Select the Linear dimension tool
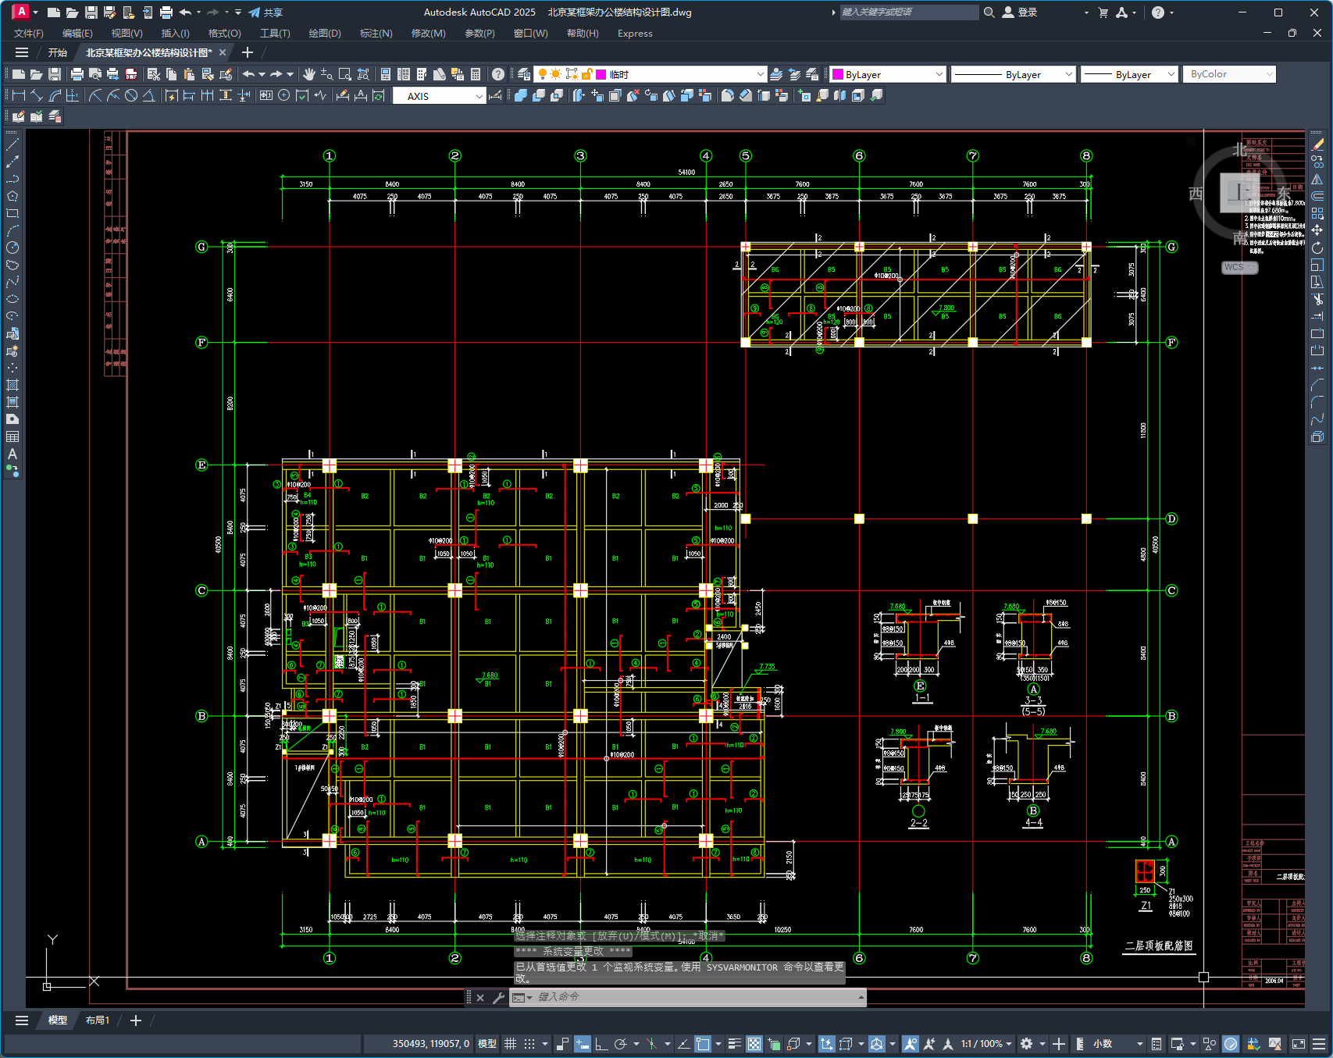Viewport: 1333px width, 1058px height. pos(19,95)
